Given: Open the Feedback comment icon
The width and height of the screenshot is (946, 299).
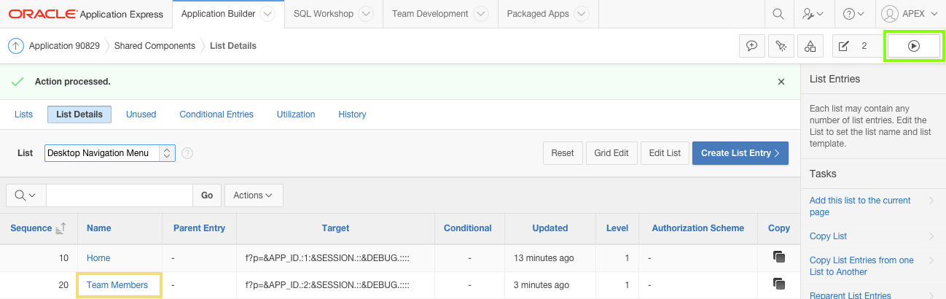Looking at the screenshot, I should pyautogui.click(x=752, y=46).
